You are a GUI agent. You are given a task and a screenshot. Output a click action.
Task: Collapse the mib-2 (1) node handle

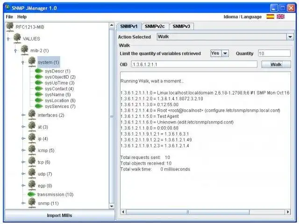pos(15,51)
